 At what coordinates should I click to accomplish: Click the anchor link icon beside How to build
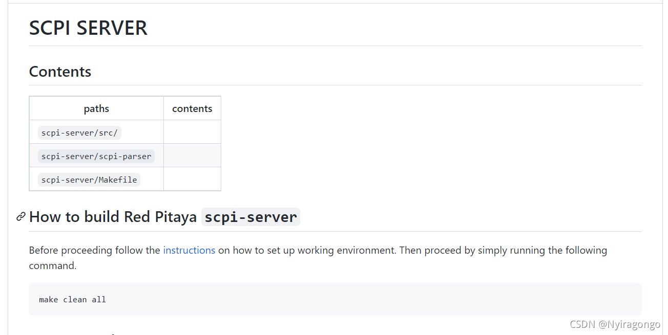tap(20, 217)
